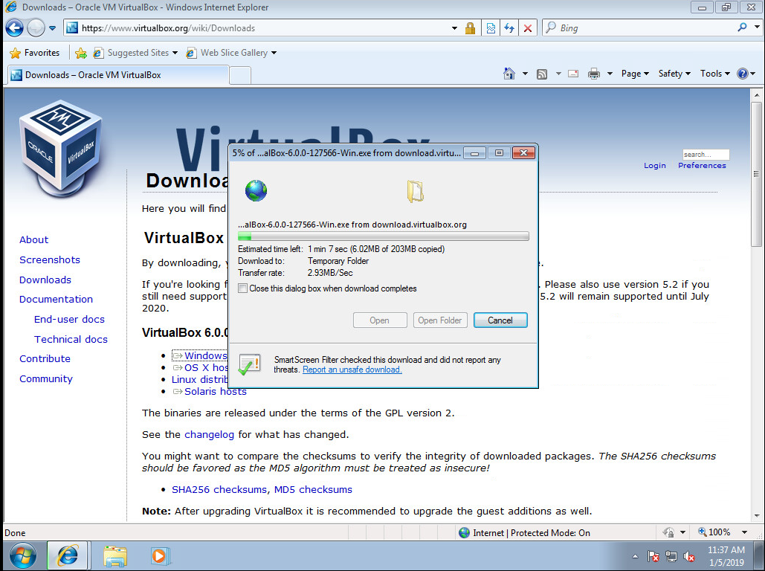Viewport: 765px width, 571px height.
Task: Select the Downloads – Oracle VM VirtualBox tab
Action: click(x=117, y=74)
